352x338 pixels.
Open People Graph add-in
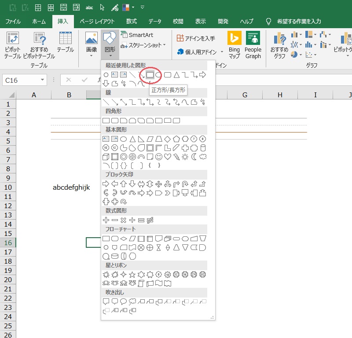click(x=253, y=45)
